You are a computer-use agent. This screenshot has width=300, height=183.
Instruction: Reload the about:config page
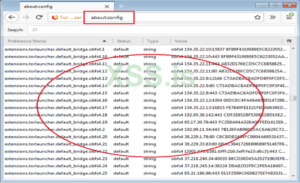[x=39, y=17]
